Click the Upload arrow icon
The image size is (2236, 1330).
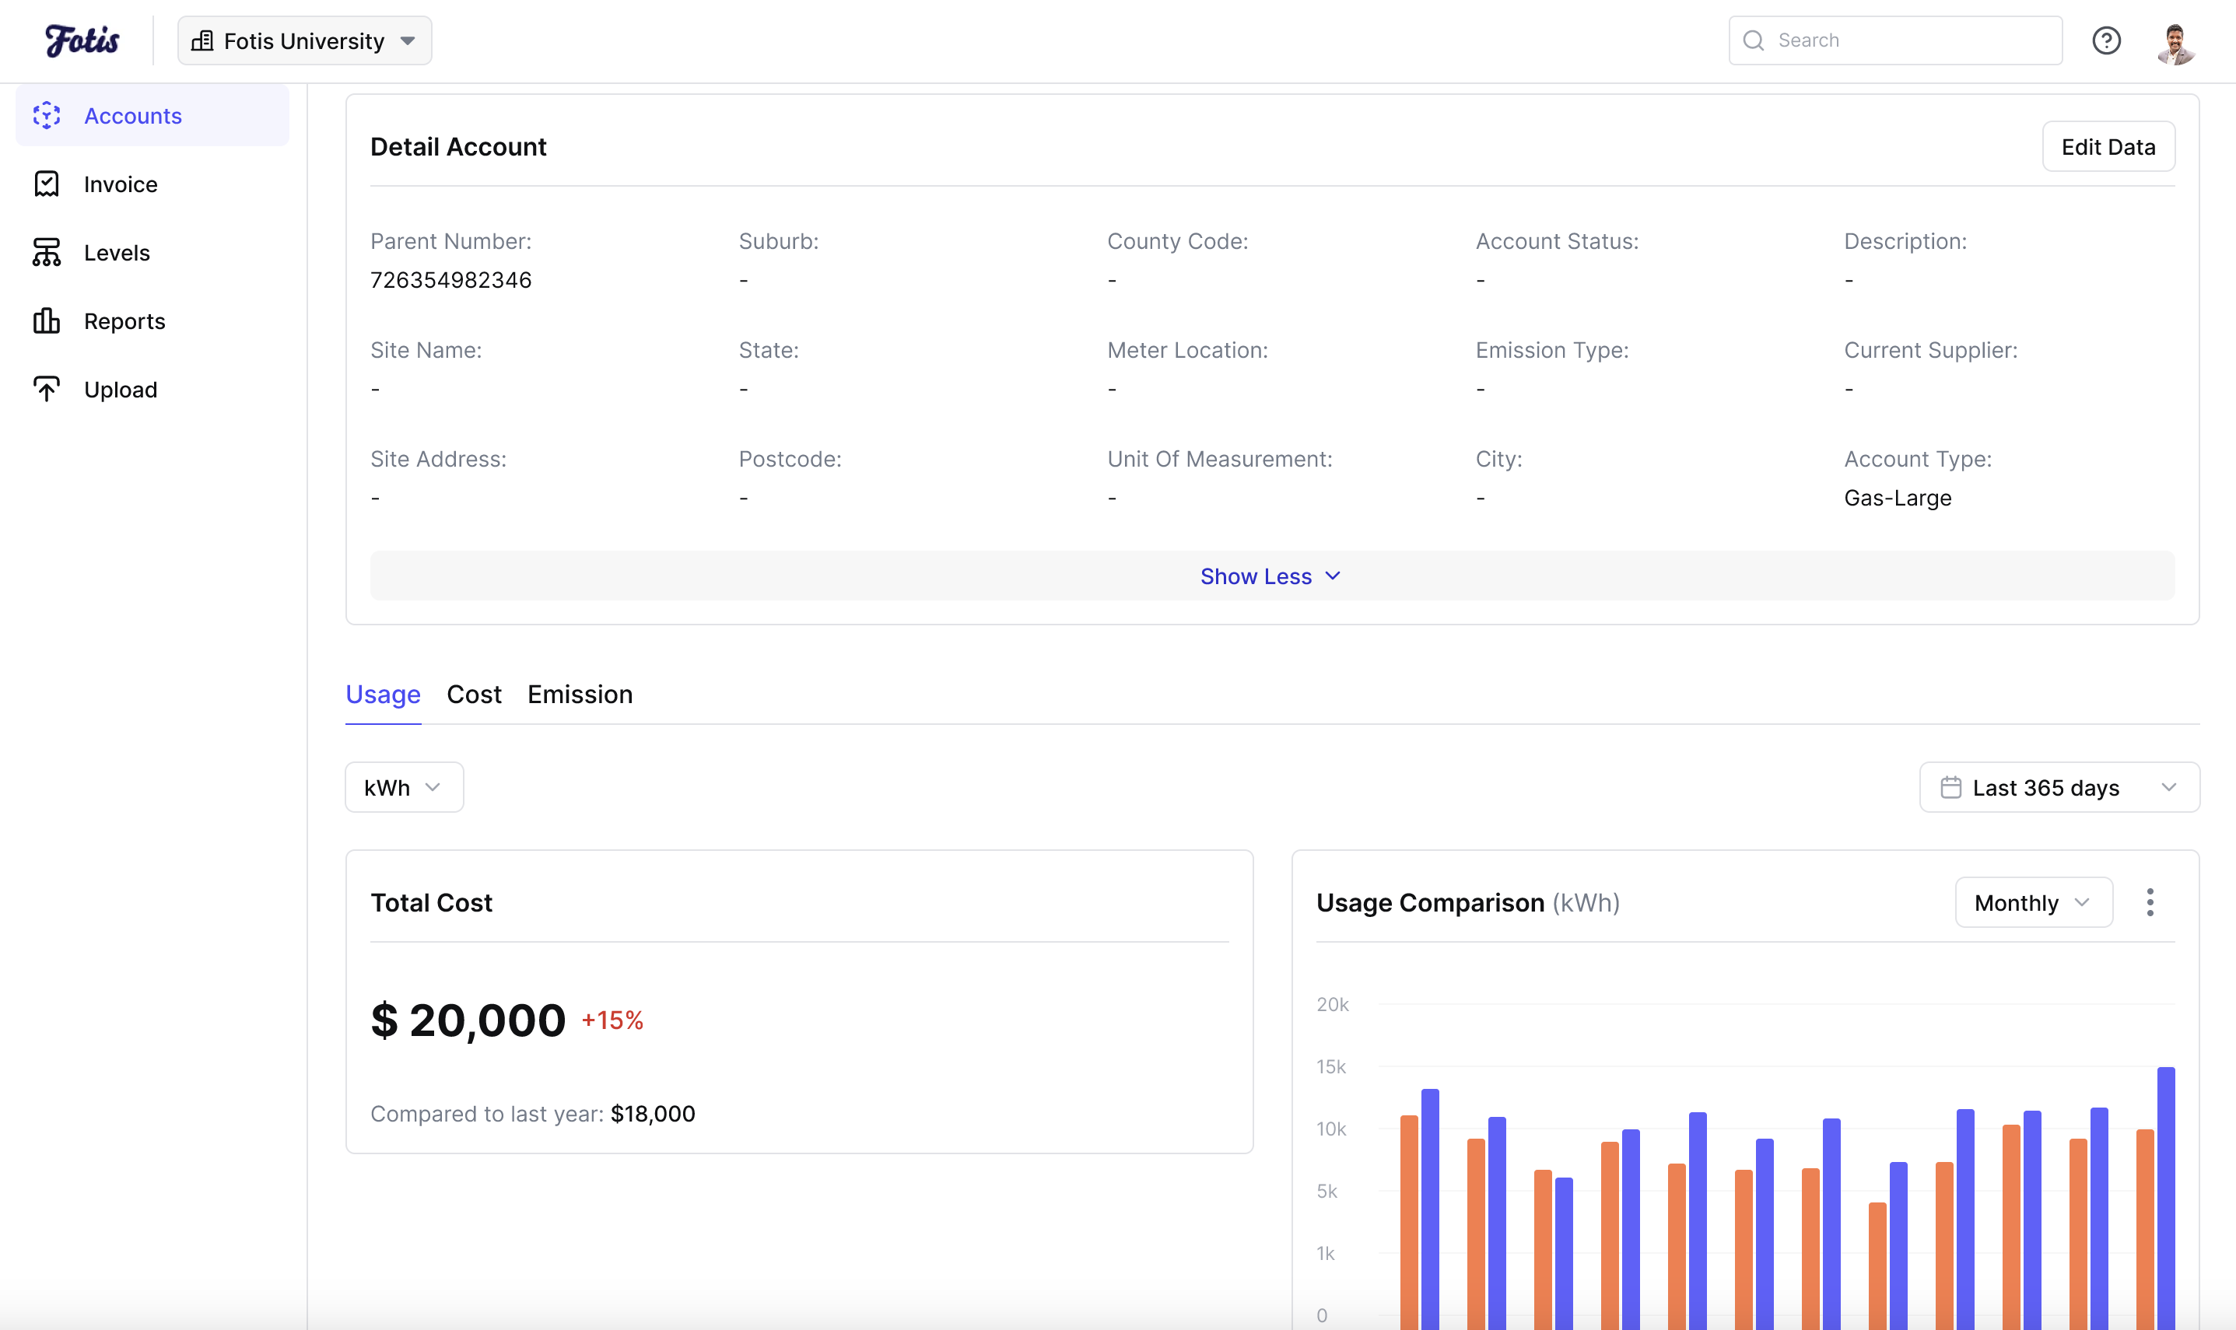(47, 389)
